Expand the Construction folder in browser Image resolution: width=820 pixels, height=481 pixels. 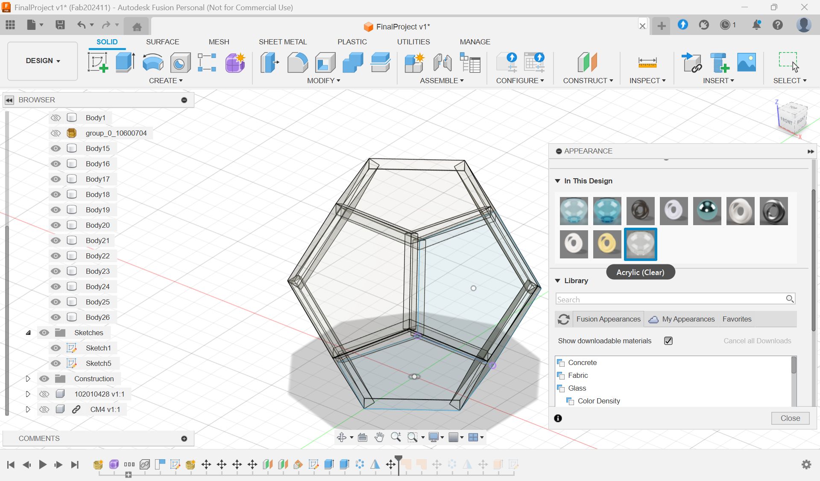coord(28,379)
